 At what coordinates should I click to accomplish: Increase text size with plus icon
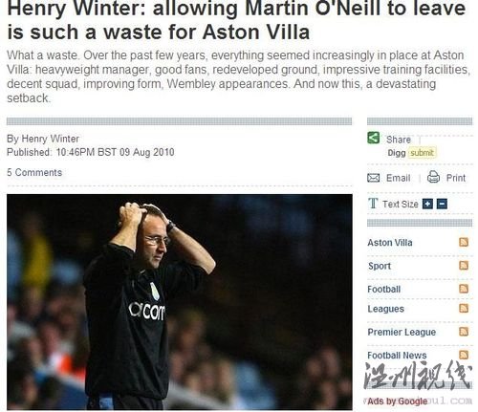click(427, 204)
